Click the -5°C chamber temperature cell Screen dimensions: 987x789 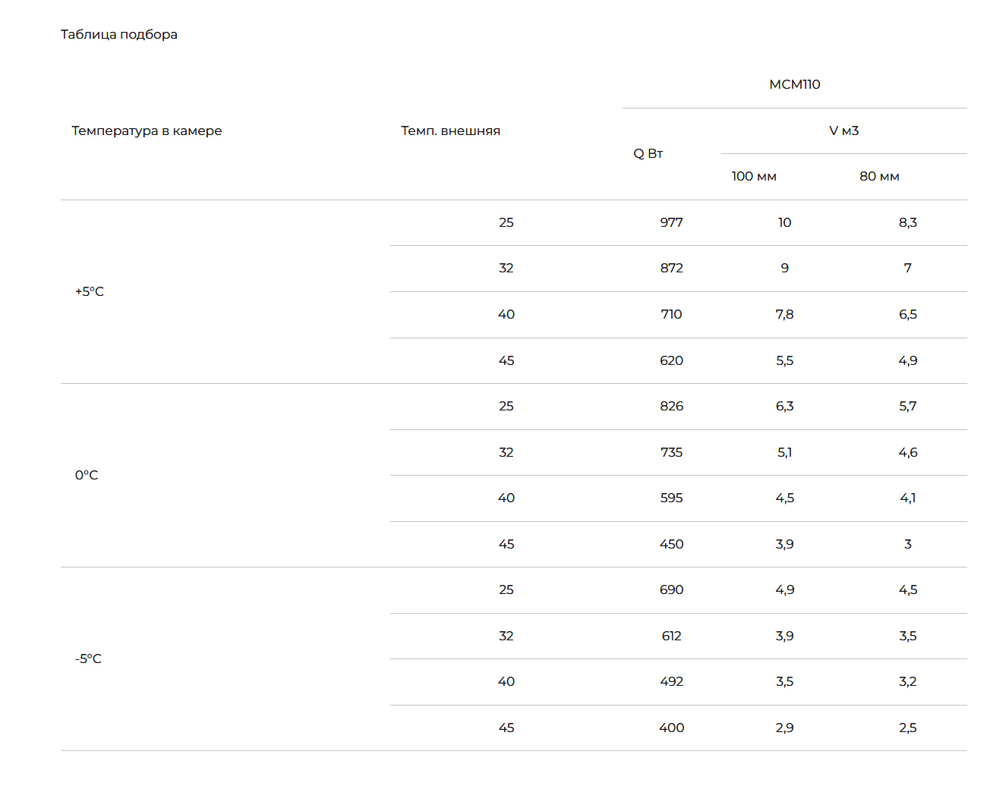pyautogui.click(x=88, y=659)
